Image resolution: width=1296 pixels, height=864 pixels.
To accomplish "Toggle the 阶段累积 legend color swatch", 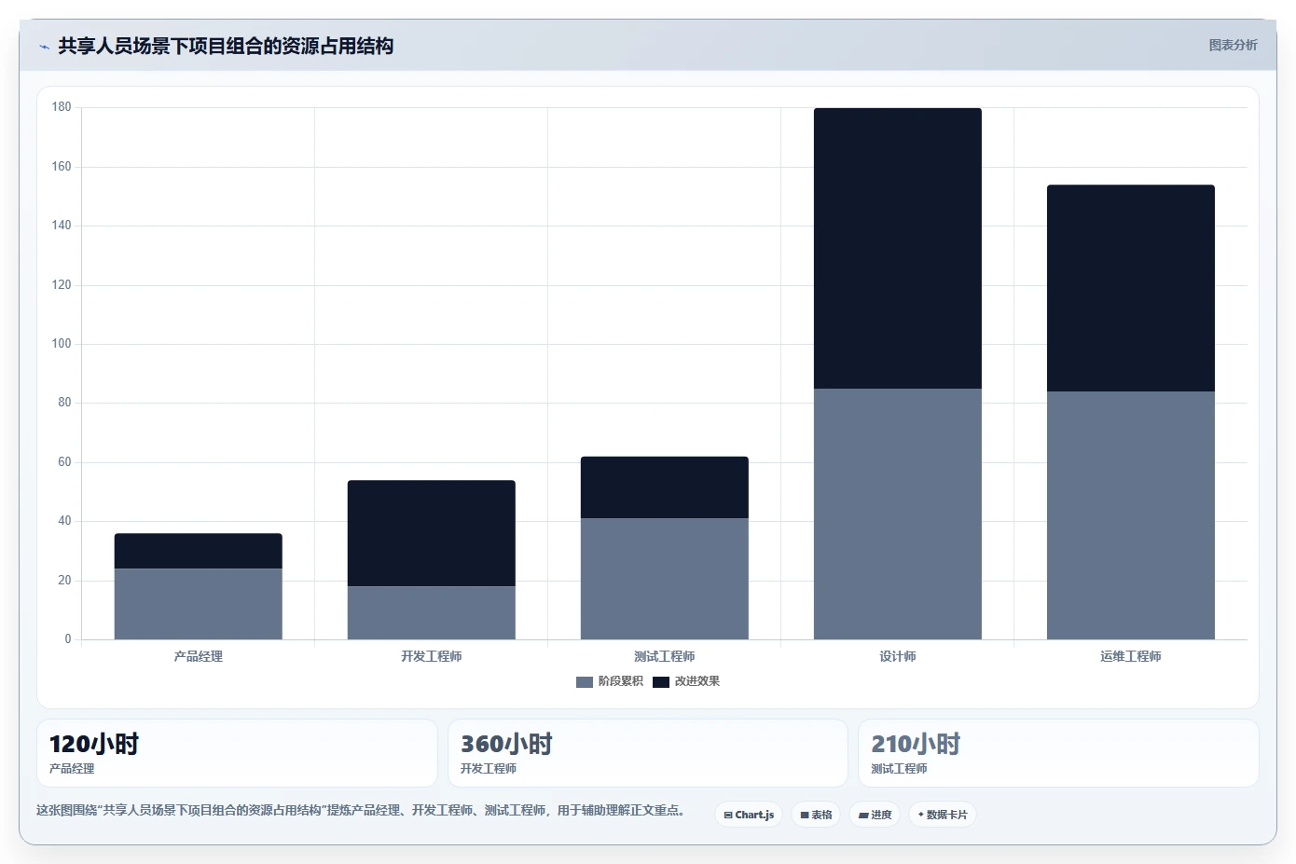I will [x=585, y=682].
